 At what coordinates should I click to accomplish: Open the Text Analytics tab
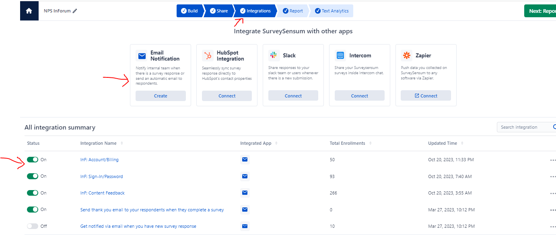[332, 11]
